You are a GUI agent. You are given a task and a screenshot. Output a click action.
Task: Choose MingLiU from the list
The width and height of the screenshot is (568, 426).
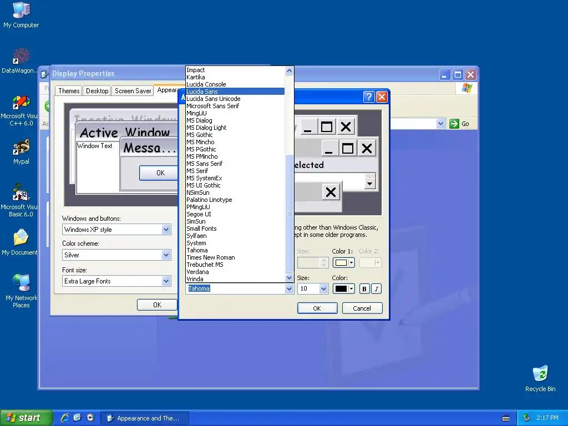[x=235, y=113]
